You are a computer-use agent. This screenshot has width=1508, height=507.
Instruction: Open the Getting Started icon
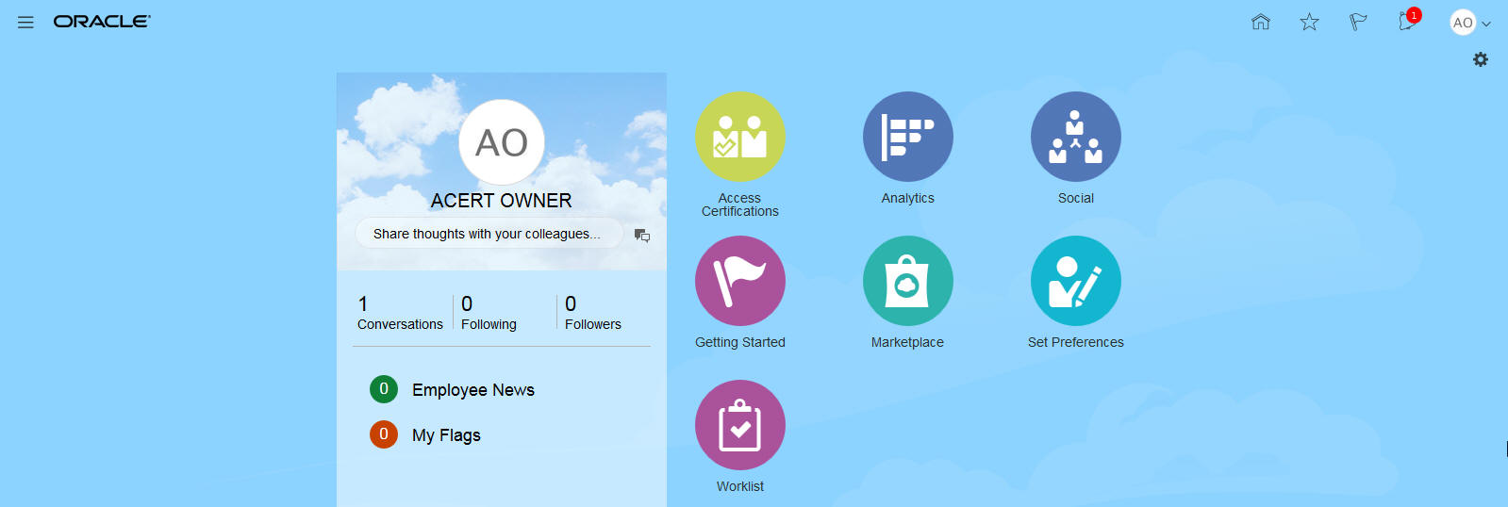pos(740,281)
